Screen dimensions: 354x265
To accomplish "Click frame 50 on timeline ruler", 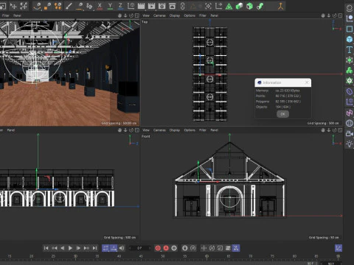I will pyautogui.click(x=163, y=256).
